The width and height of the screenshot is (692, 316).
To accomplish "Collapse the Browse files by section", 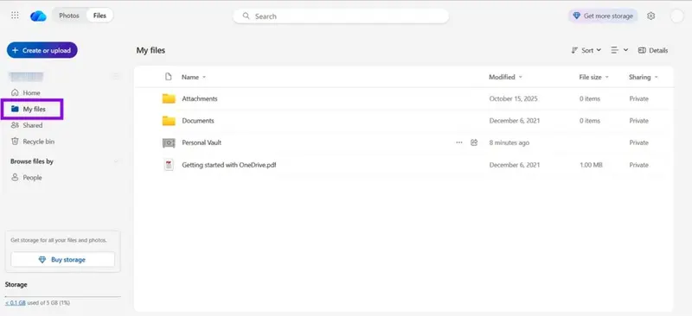I will pos(117,161).
